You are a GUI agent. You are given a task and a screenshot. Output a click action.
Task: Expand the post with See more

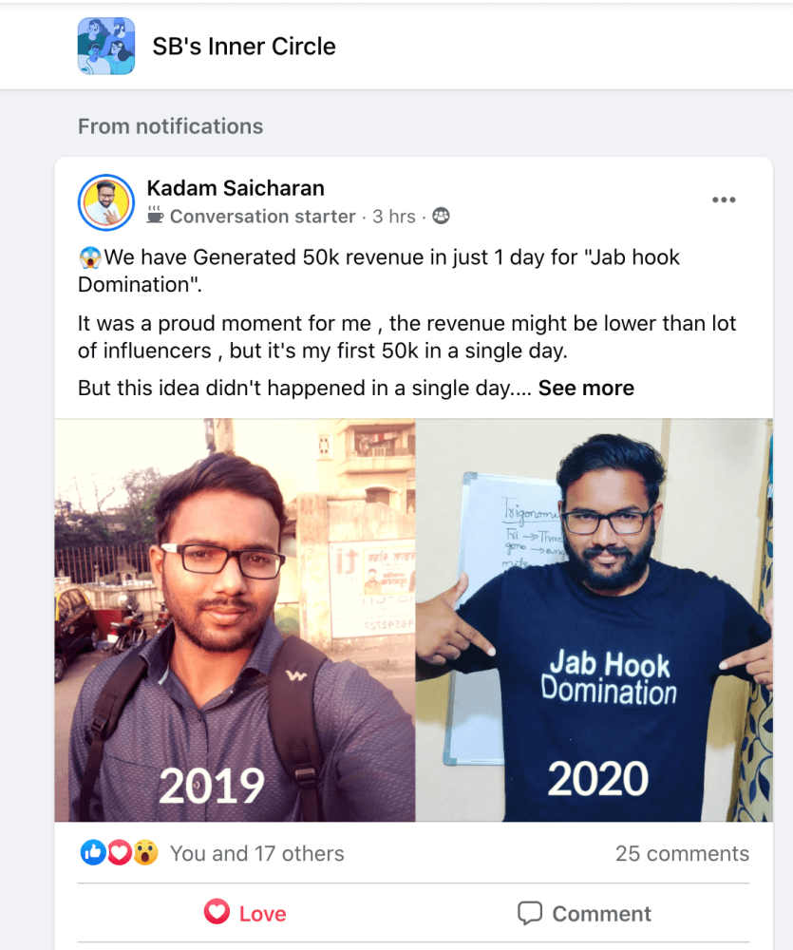click(586, 388)
